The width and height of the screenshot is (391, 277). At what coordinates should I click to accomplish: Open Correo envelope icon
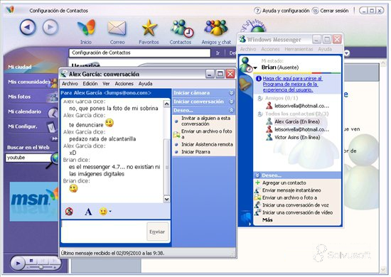click(117, 28)
